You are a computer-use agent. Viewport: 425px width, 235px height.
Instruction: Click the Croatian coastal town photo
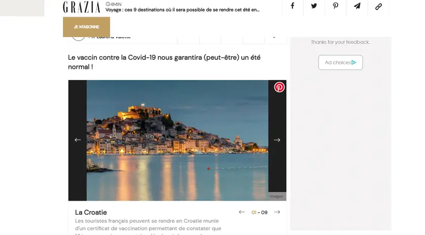coord(177,140)
